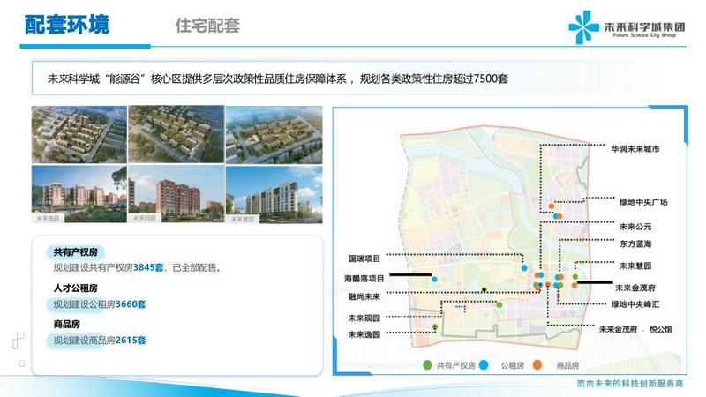Select the 共有产权房 heading pill

click(76, 252)
